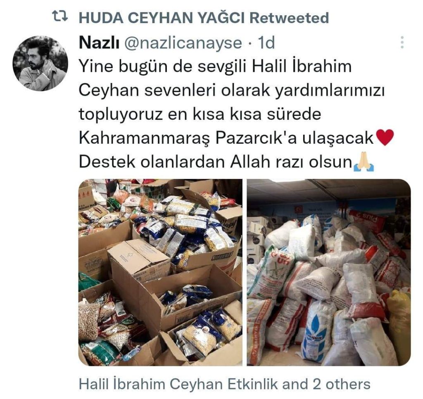
Task: Click the 'Destek olanlardan Allah razı olsun' line
Action: pyautogui.click(x=216, y=161)
